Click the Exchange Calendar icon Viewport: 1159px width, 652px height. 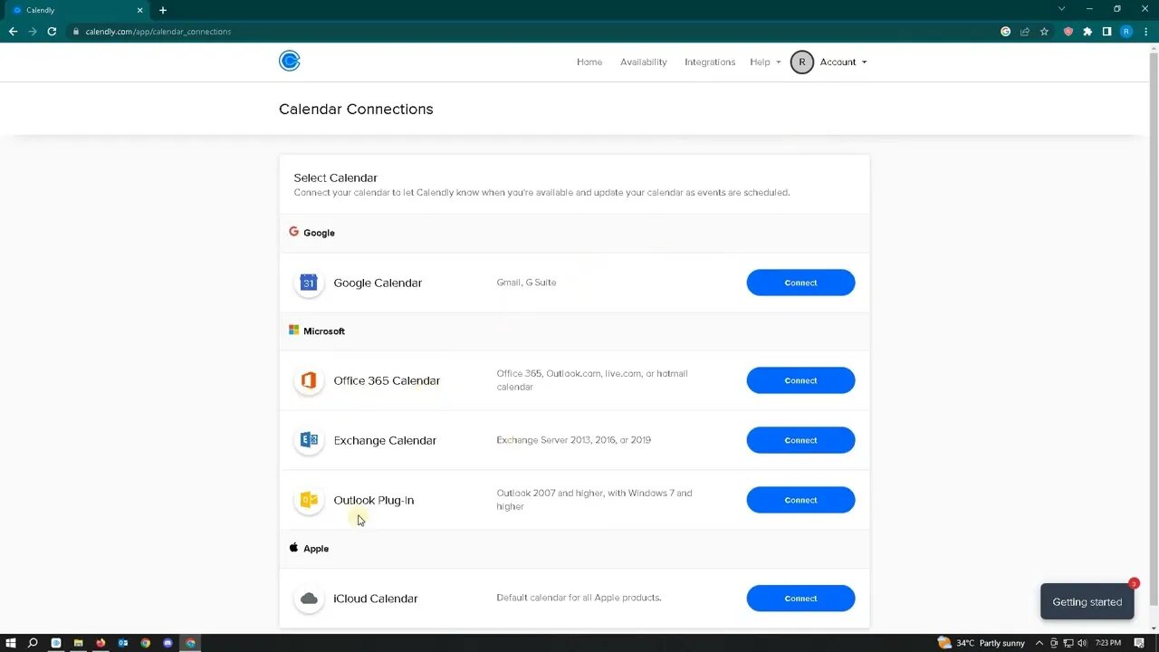point(309,440)
